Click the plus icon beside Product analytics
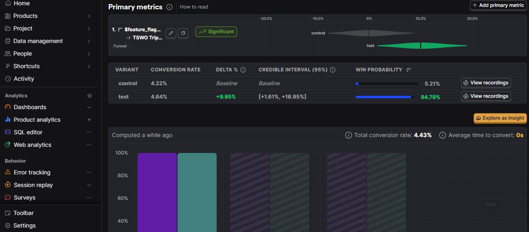This screenshot has height=232, width=529. tap(89, 120)
